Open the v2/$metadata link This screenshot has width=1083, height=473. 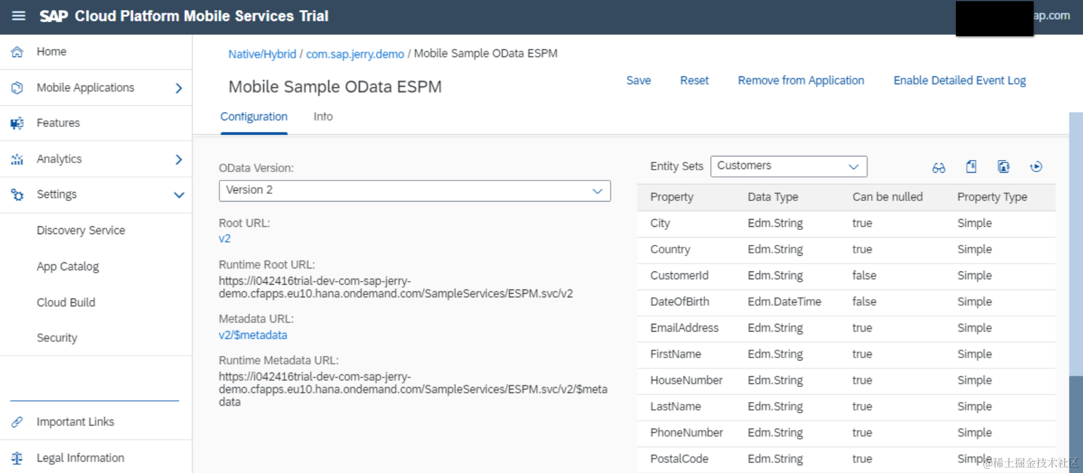coord(253,335)
